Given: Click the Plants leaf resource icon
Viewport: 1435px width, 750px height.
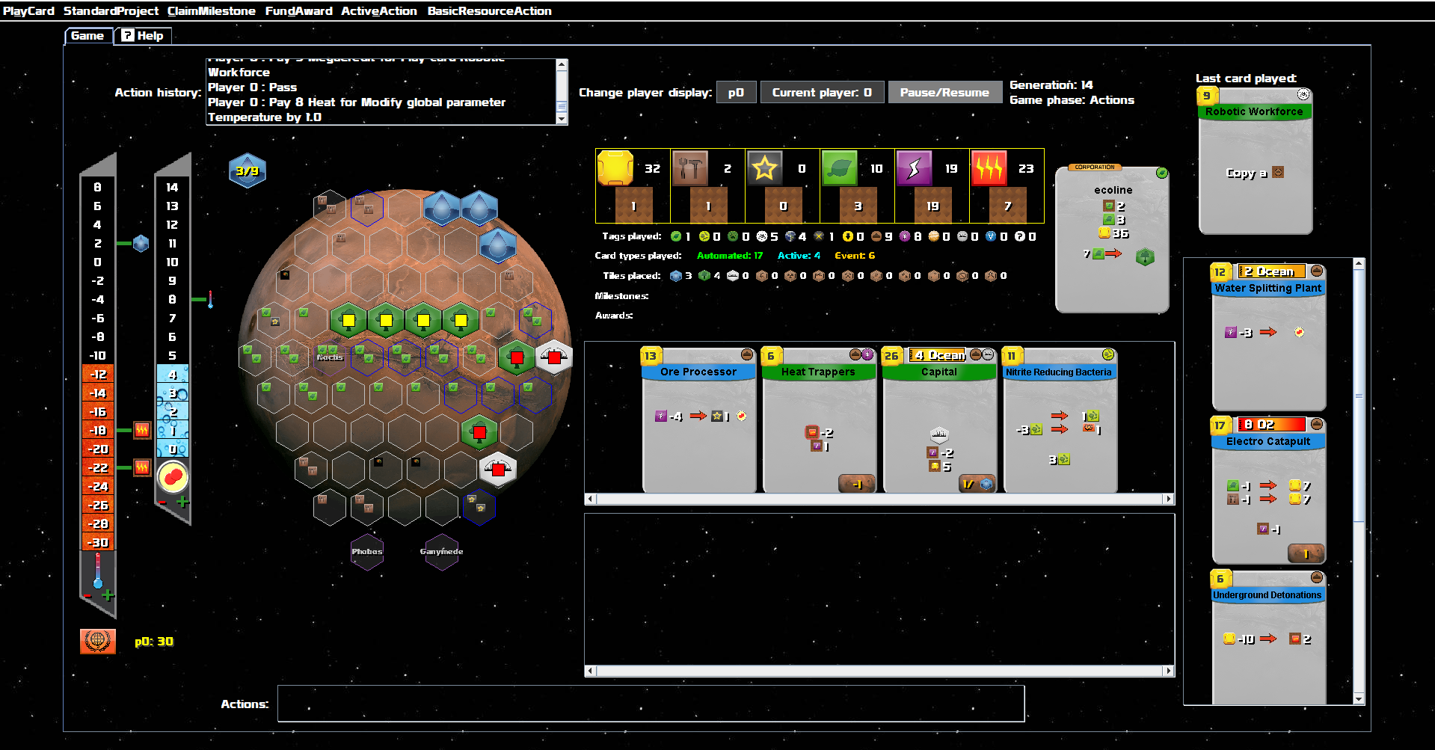Looking at the screenshot, I should (x=839, y=168).
